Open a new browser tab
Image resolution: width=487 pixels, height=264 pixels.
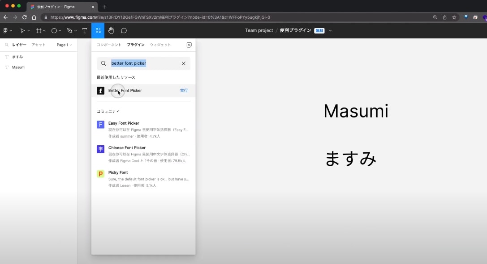[104, 7]
